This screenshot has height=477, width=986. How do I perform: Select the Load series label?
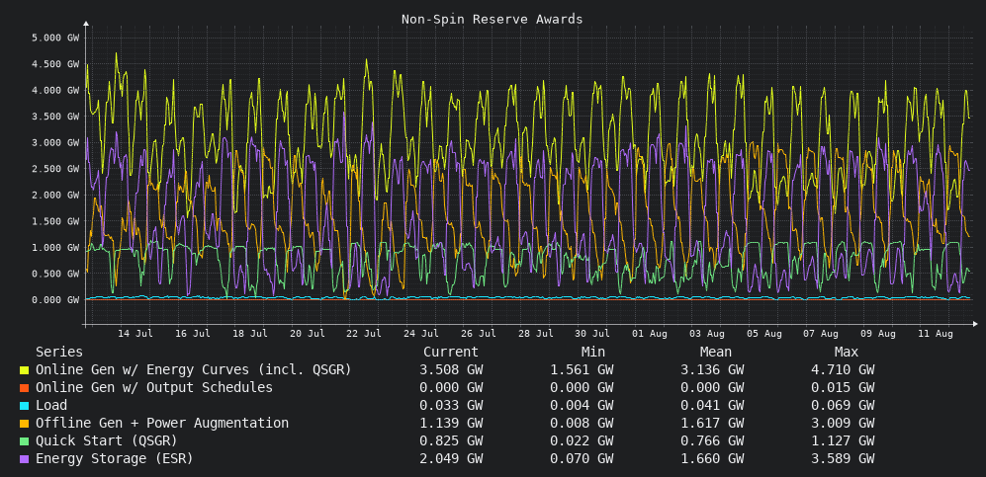tap(51, 406)
